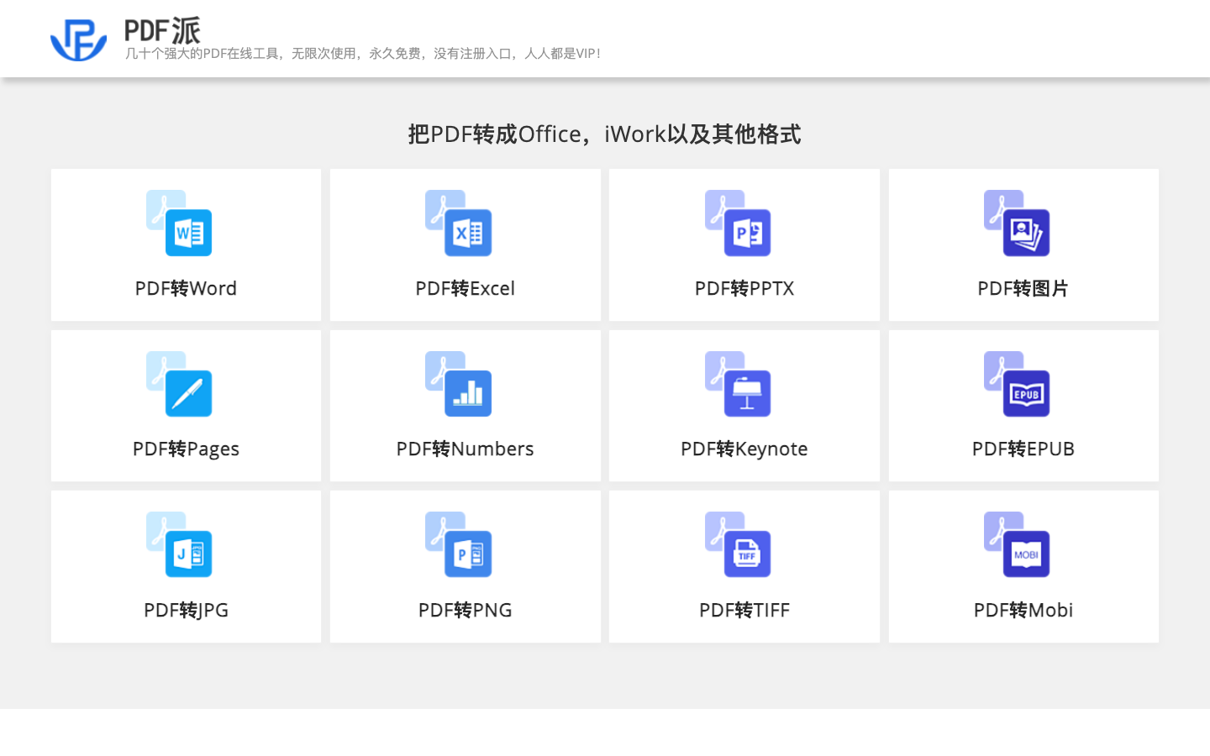Click the PDF to image icon
The image size is (1210, 756).
pos(1017,223)
